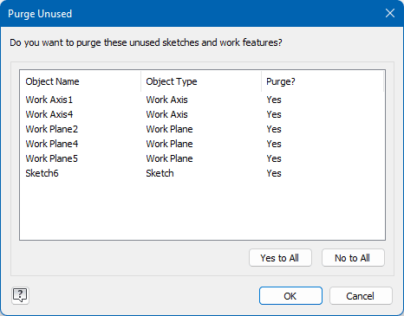Sort by the Object Type column header
This screenshot has height=316, width=404.
pos(201,81)
